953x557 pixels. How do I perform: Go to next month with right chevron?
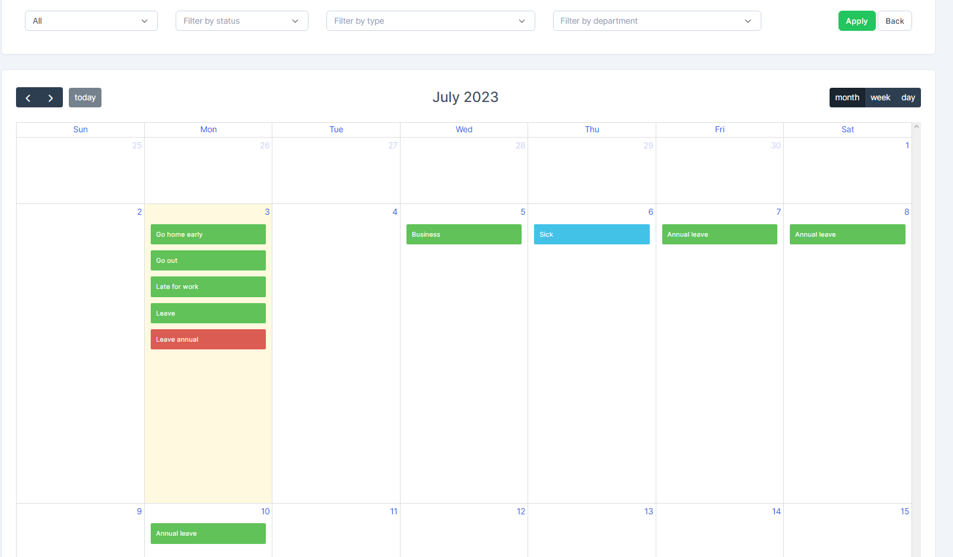[51, 98]
